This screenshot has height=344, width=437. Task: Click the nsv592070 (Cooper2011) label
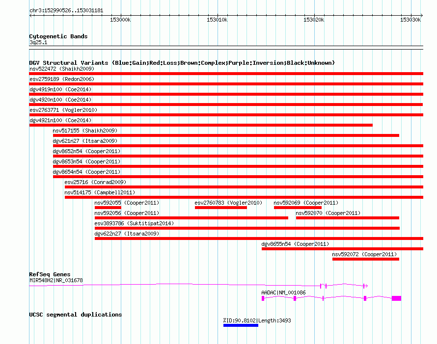[x=328, y=213]
